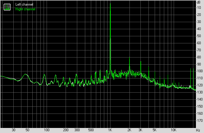Click the "30" frequency axis label
The width and height of the screenshot is (204, 133).
pos(13,130)
